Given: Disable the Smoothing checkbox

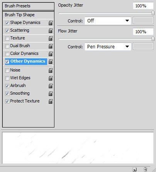Looking at the screenshot, I should (7, 94).
